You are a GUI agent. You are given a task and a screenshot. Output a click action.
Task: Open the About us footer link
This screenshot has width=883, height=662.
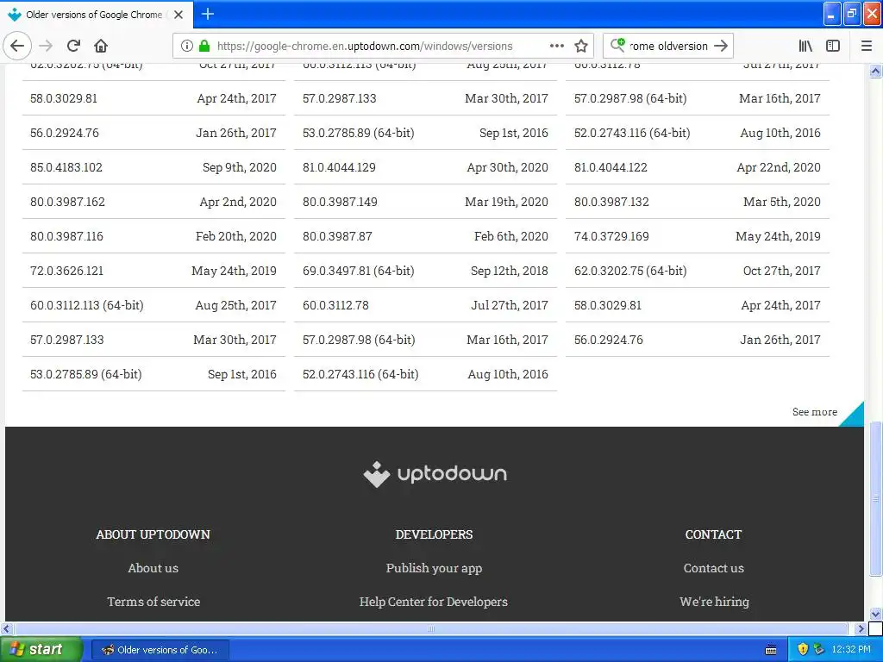click(153, 568)
